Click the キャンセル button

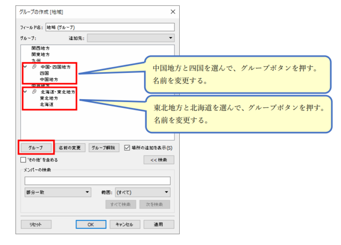pyautogui.click(x=125, y=225)
